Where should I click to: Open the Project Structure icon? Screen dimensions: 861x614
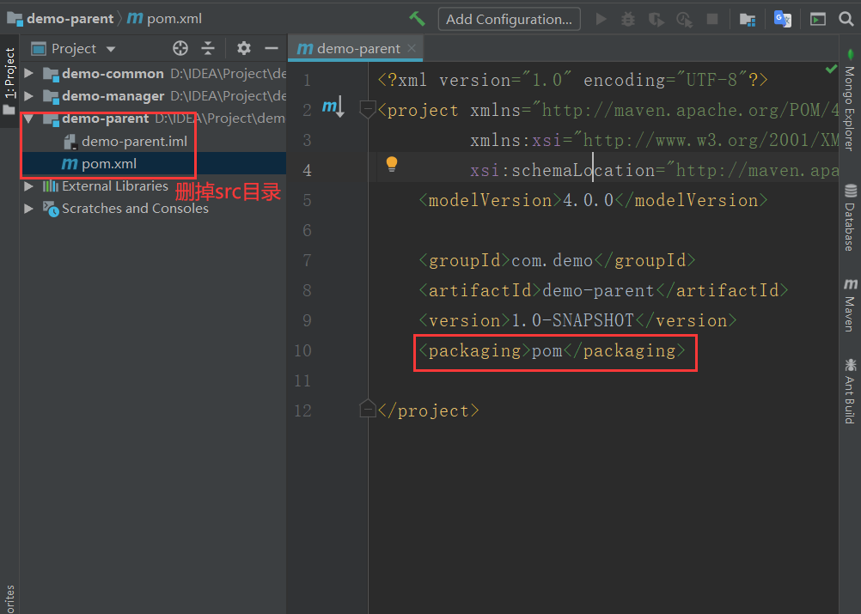(x=748, y=20)
